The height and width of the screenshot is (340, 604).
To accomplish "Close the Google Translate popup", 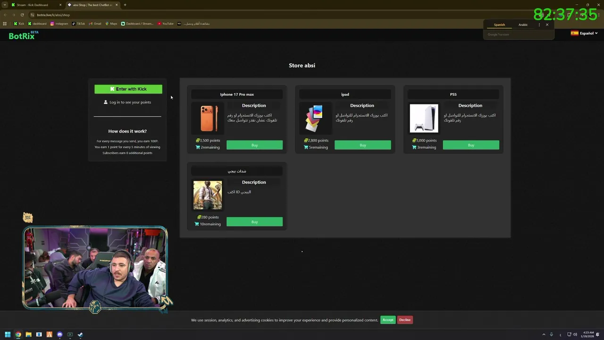I will [x=547, y=25].
